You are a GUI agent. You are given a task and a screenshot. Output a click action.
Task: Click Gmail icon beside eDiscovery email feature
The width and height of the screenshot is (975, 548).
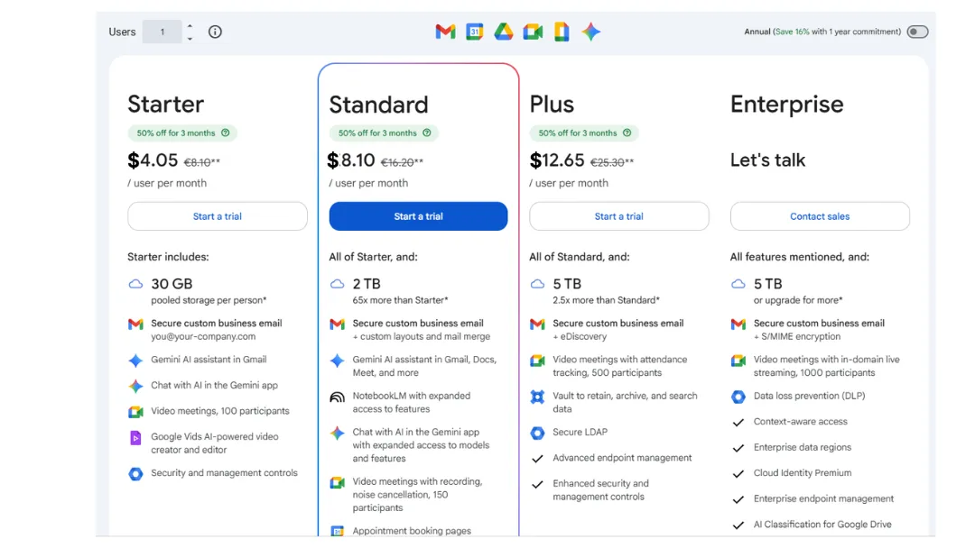click(537, 324)
